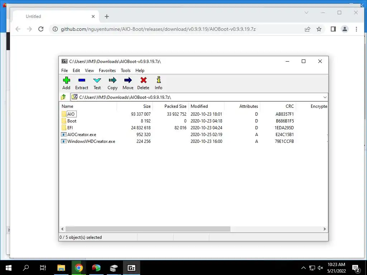Sort by the Size column header
Screen dimensions: 367x275
point(135,106)
